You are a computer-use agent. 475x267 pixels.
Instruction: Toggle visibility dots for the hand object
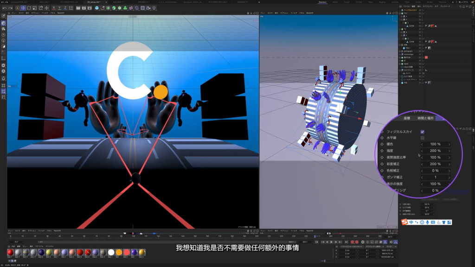pyautogui.click(x=420, y=64)
